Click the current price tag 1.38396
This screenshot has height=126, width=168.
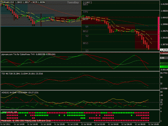(164, 50)
